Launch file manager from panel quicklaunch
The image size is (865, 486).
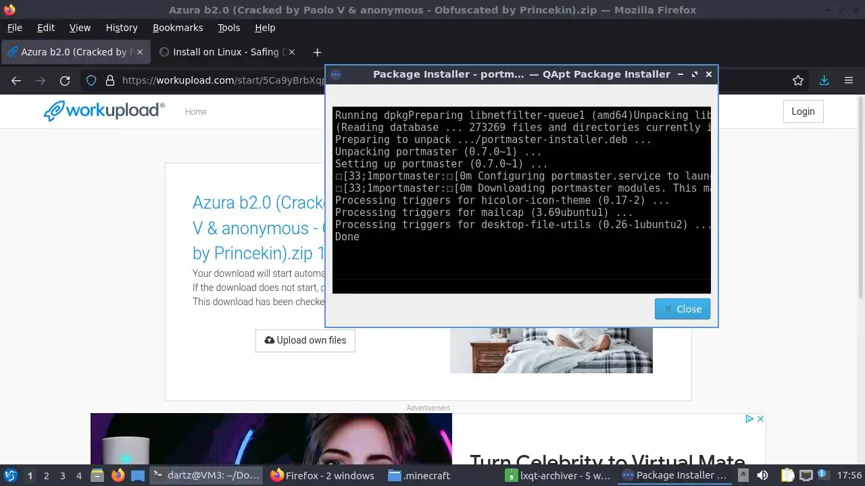click(x=97, y=475)
